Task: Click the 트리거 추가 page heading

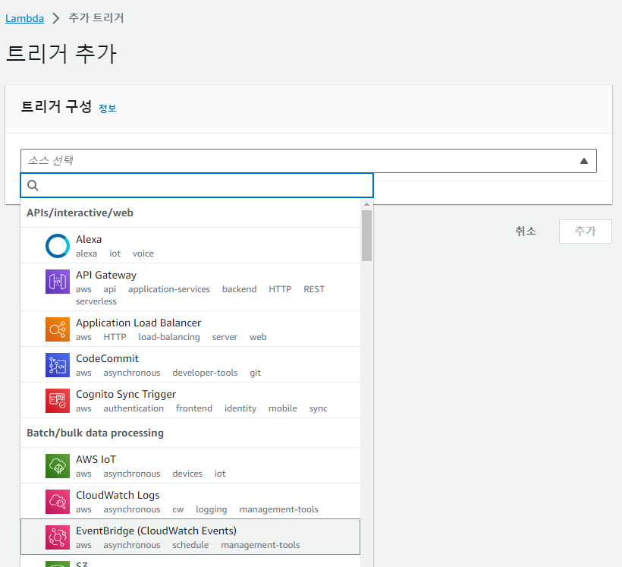Action: 61,54
